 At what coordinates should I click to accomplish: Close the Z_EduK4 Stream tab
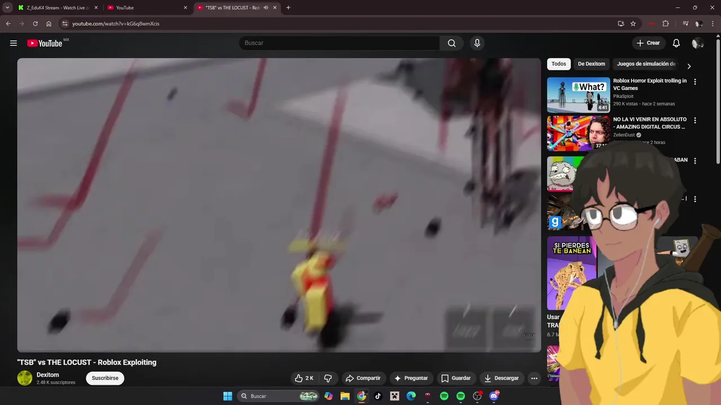96,8
